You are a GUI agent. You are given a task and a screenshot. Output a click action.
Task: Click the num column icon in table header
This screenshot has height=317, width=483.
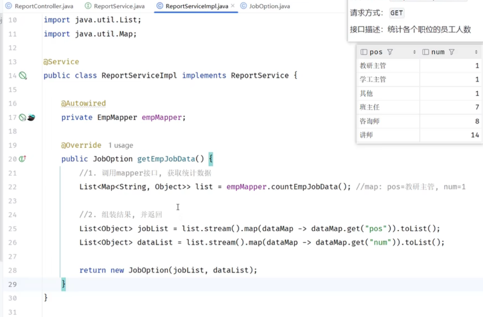click(x=425, y=52)
